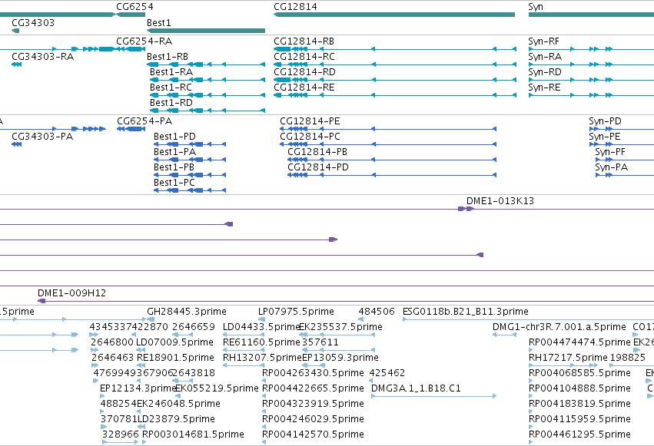Click the Syn gene label
Image resolution: width=654 pixels, height=446 pixels.
tap(536, 7)
